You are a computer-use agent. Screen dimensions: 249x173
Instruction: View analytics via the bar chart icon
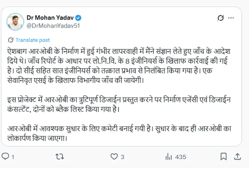point(168,157)
